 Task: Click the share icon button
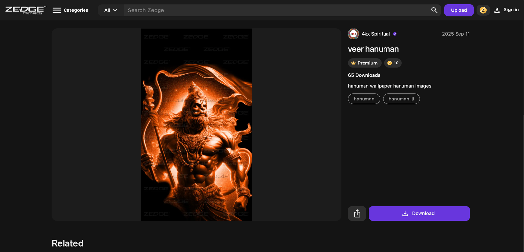[357, 213]
